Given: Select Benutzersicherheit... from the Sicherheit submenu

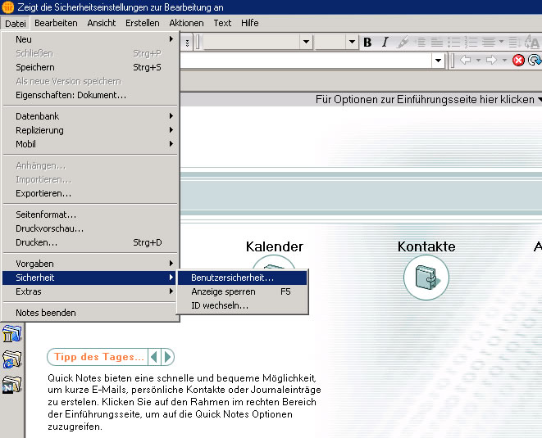Looking at the screenshot, I should [x=232, y=278].
